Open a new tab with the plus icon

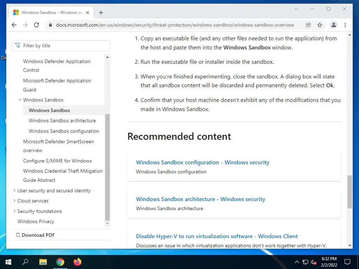click(101, 13)
